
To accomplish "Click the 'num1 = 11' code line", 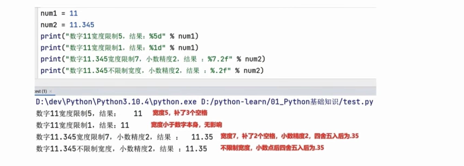I will point(59,13).
